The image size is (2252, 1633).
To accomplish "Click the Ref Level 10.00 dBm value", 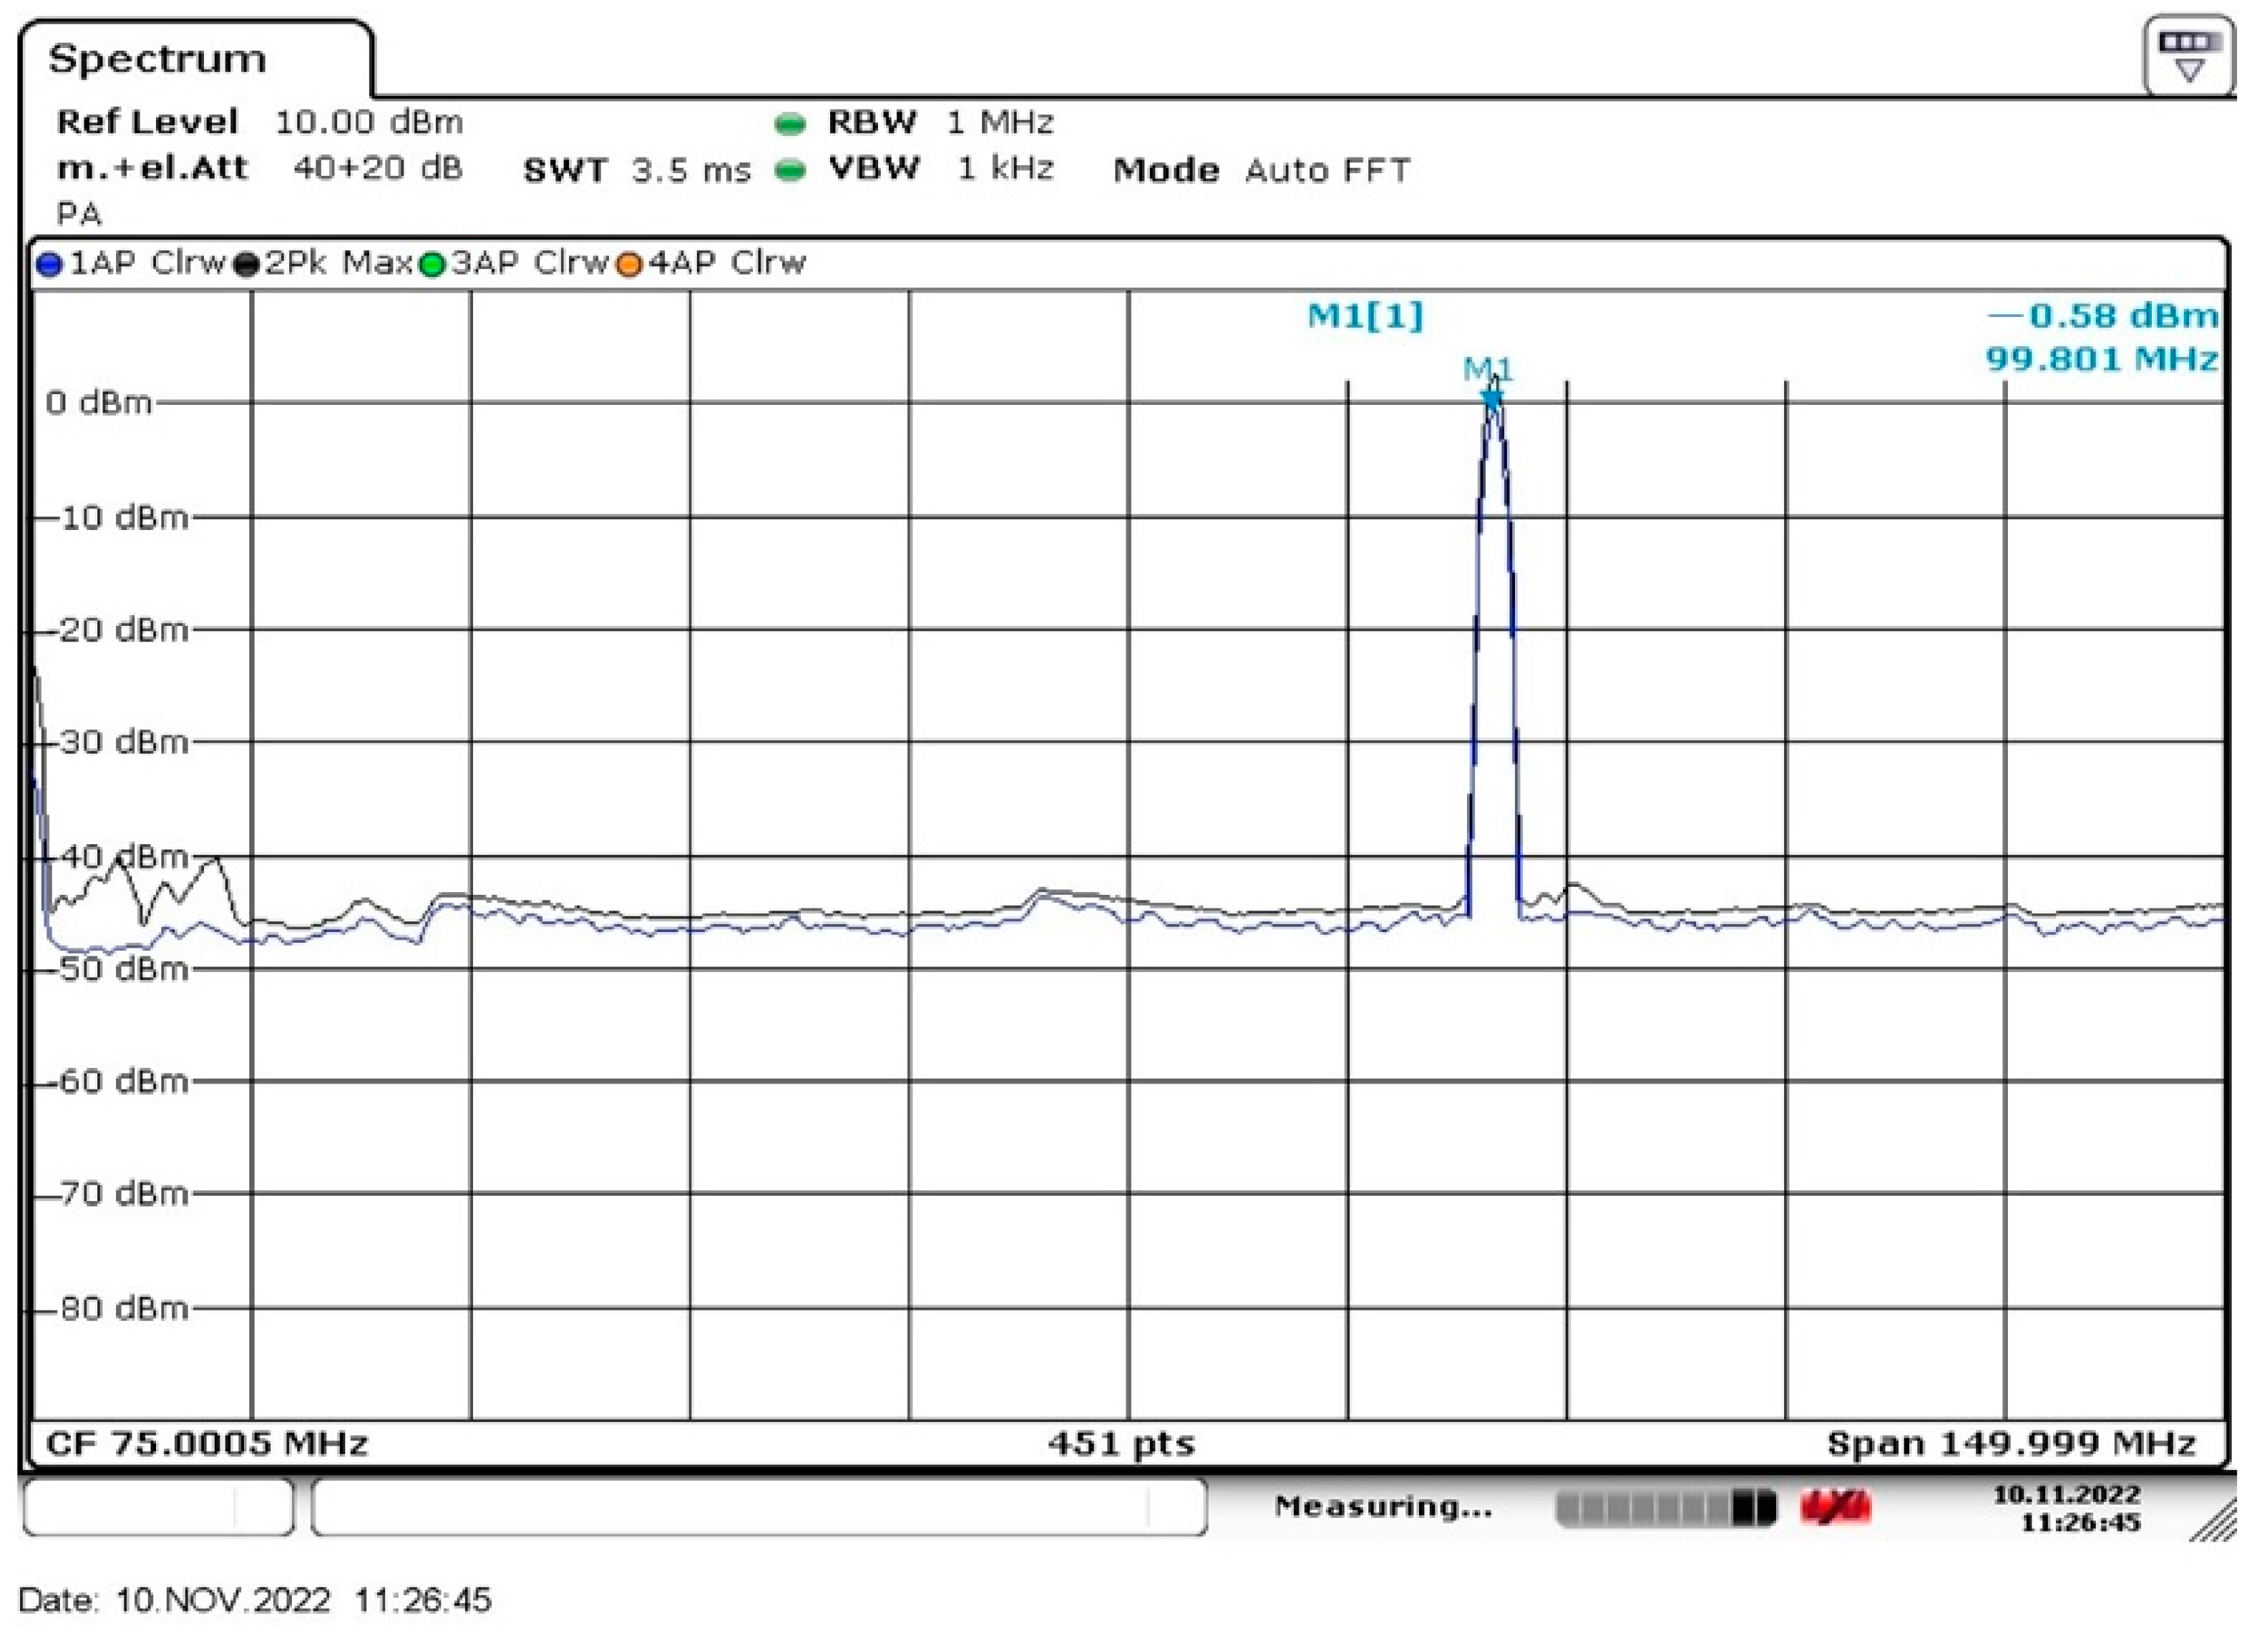I will [x=369, y=122].
